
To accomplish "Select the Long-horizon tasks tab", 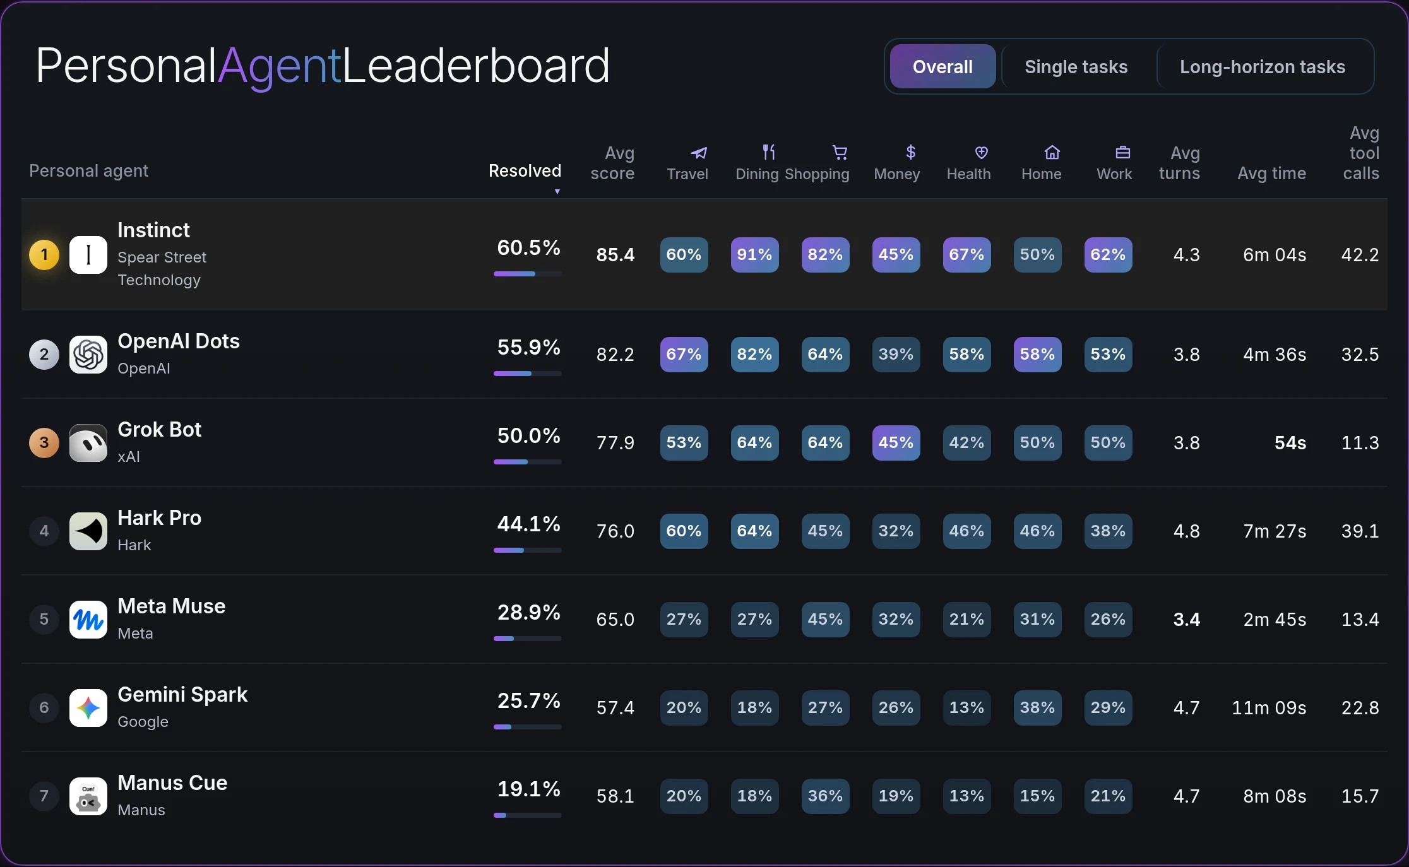I will point(1263,66).
